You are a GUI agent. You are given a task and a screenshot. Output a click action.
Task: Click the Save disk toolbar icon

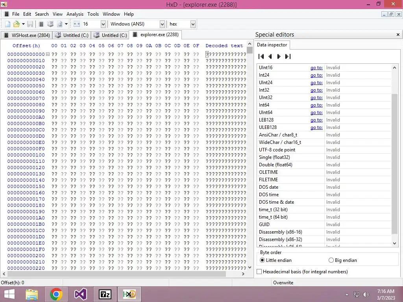pos(30,24)
